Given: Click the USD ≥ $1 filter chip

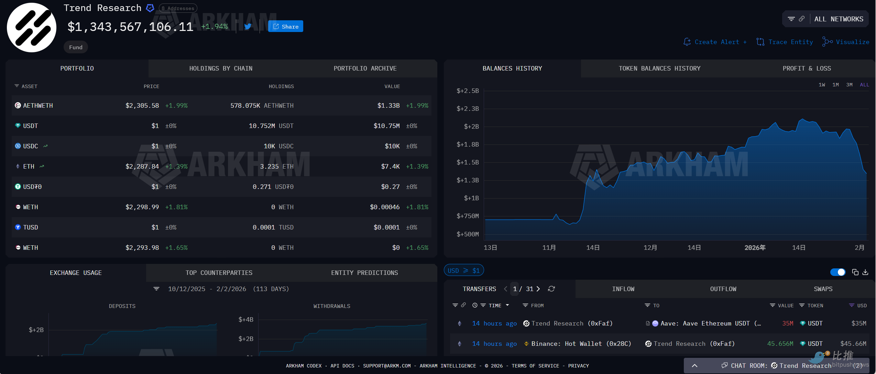Looking at the screenshot, I should [x=463, y=270].
